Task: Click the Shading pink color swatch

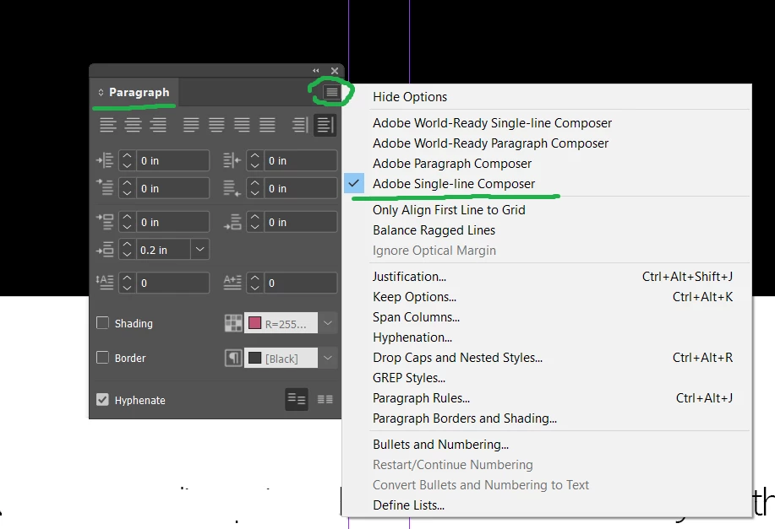Action: click(254, 323)
